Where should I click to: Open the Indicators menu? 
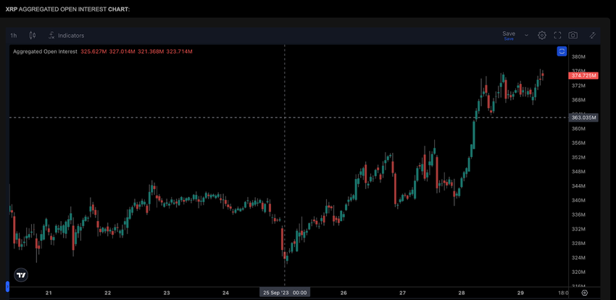coord(66,36)
